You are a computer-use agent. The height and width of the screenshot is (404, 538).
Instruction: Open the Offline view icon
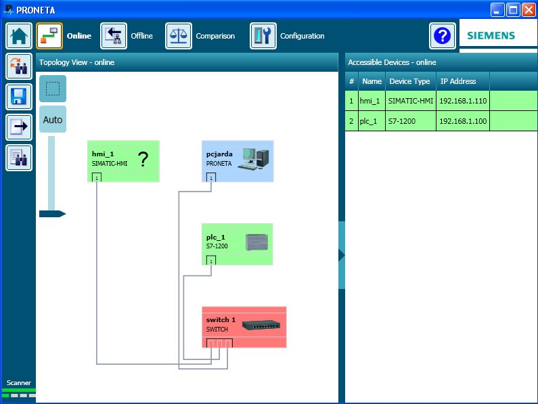coord(114,36)
